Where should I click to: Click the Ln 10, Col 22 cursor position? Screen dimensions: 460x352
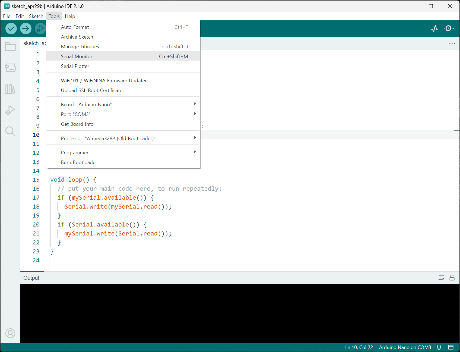[359, 347]
